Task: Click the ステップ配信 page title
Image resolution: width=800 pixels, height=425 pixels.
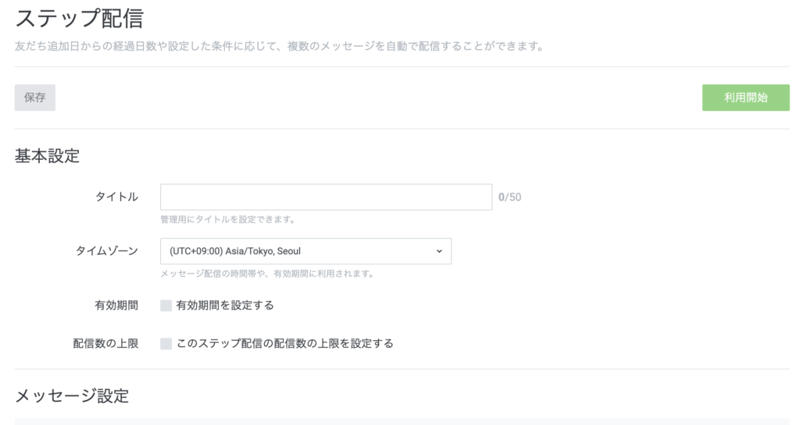Action: coord(79,19)
